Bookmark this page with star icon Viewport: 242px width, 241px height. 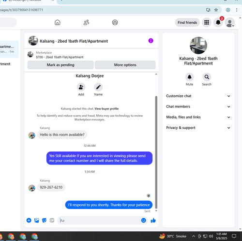point(216,10)
